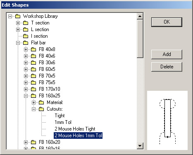Click the FB 40x8 folder icon
Image resolution: width=193 pixels, height=155 pixels.
coord(33,49)
